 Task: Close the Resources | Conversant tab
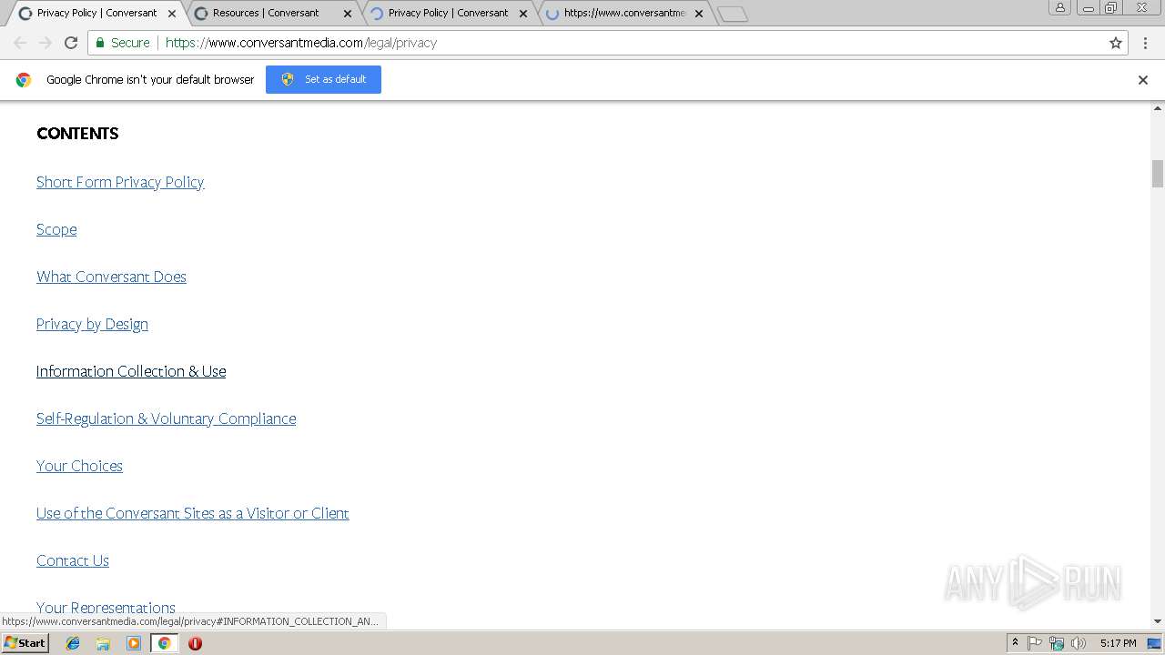coord(348,14)
